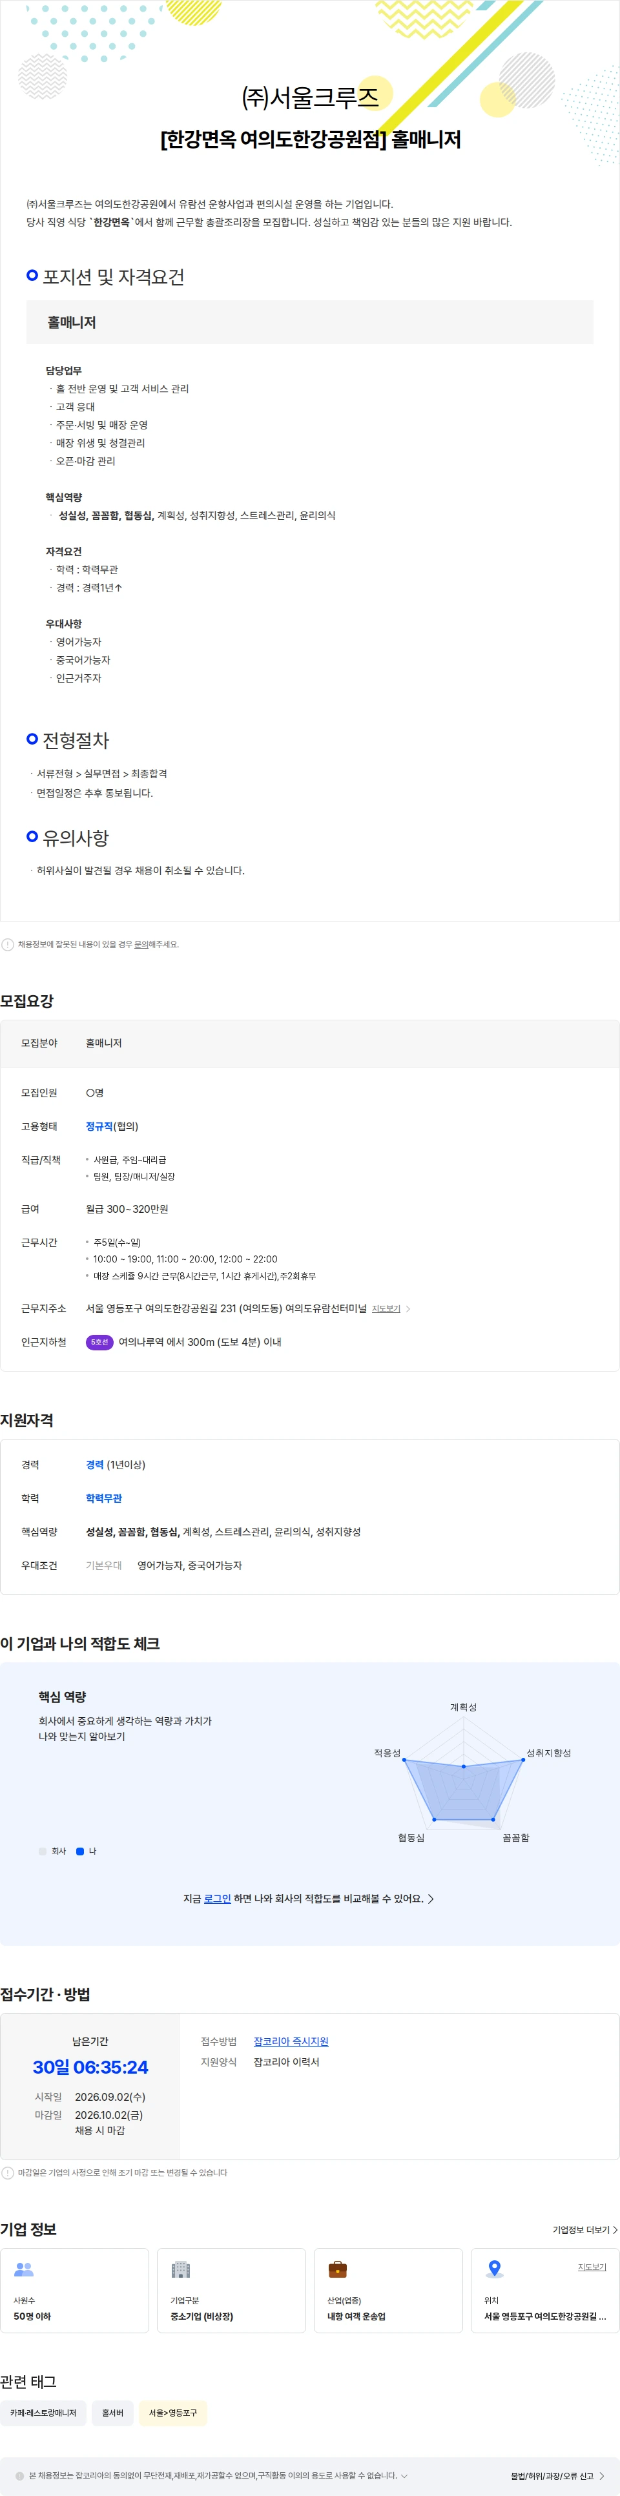This screenshot has height=2496, width=620.
Task: Click the 불법/허위/과장/오류 신고 link
Action: [x=558, y=2475]
